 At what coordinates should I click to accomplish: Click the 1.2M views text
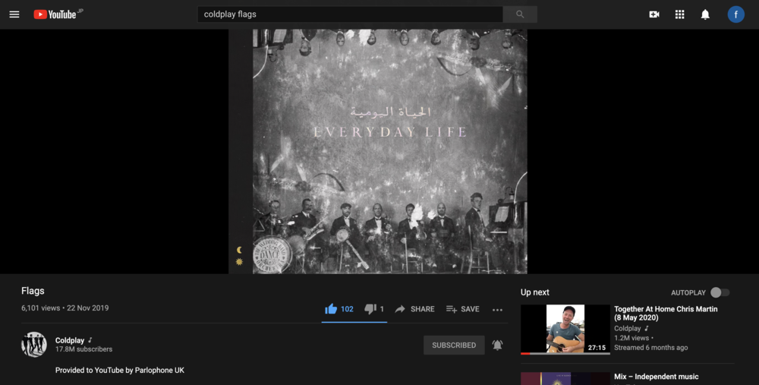631,338
